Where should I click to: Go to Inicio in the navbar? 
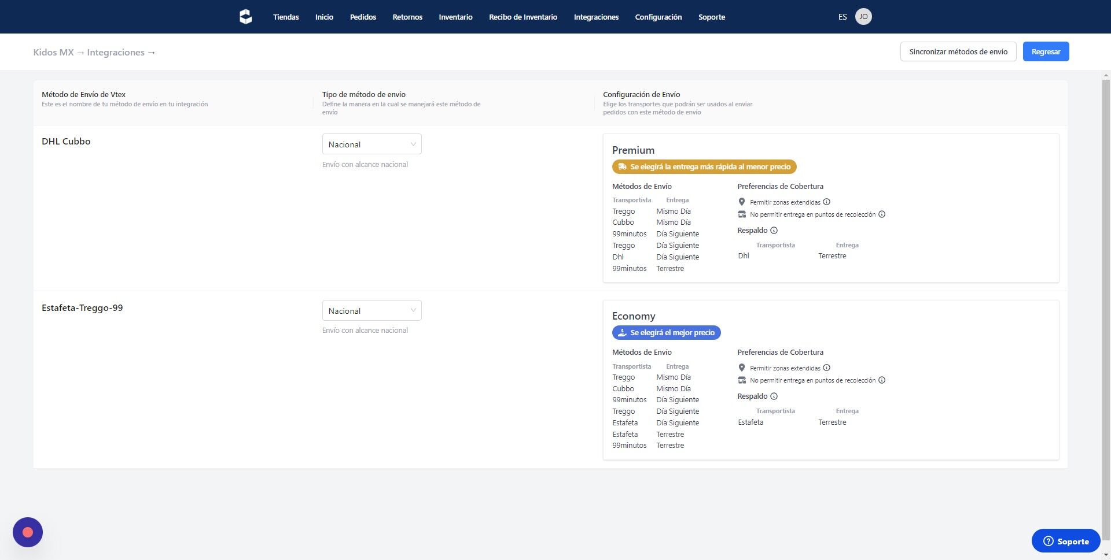pos(324,17)
